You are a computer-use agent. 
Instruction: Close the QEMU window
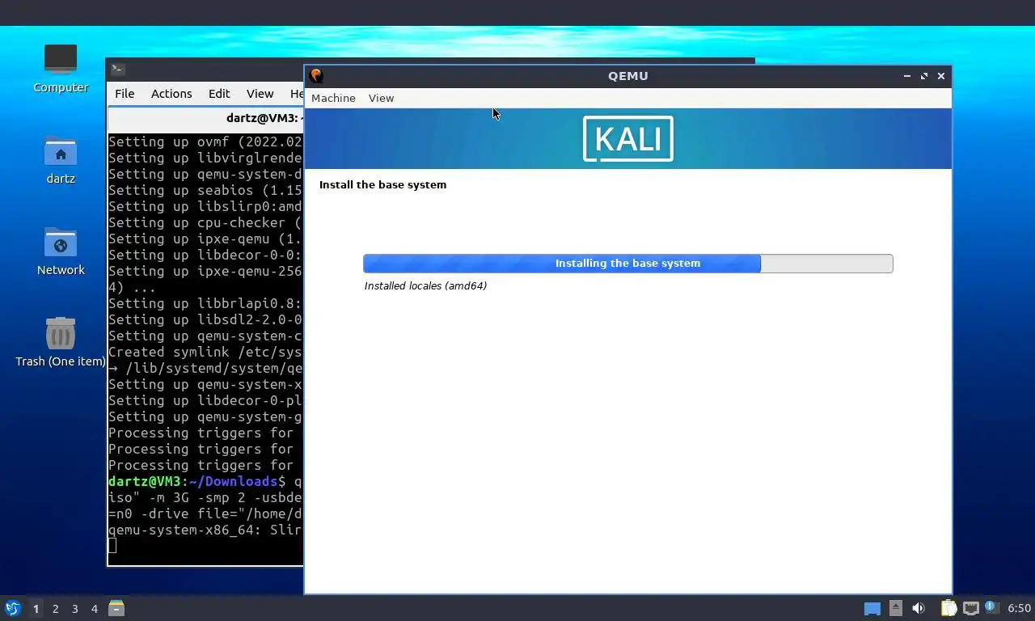941,76
